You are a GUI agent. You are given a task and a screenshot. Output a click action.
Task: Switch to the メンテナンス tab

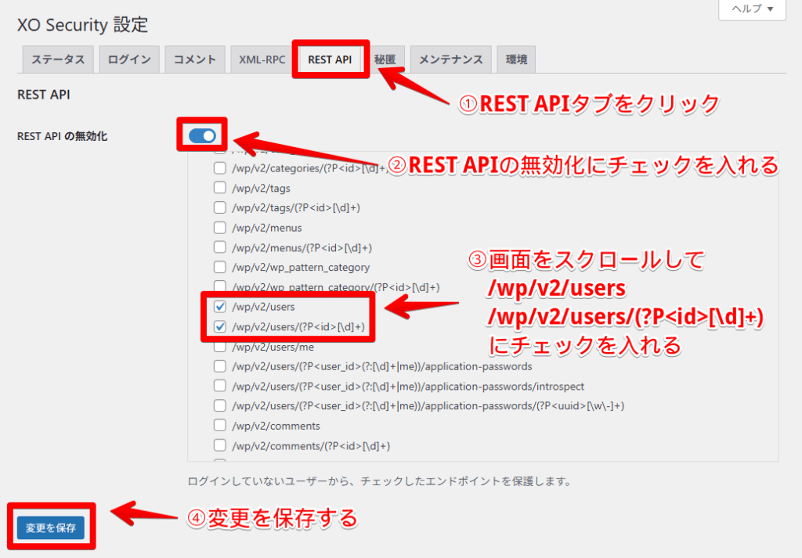pos(450,59)
